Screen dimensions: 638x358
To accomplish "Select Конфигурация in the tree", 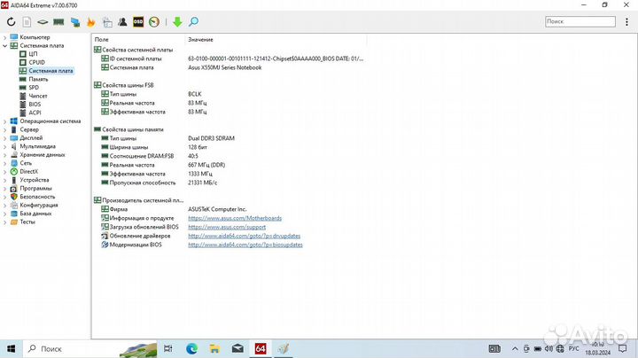I will coord(39,205).
